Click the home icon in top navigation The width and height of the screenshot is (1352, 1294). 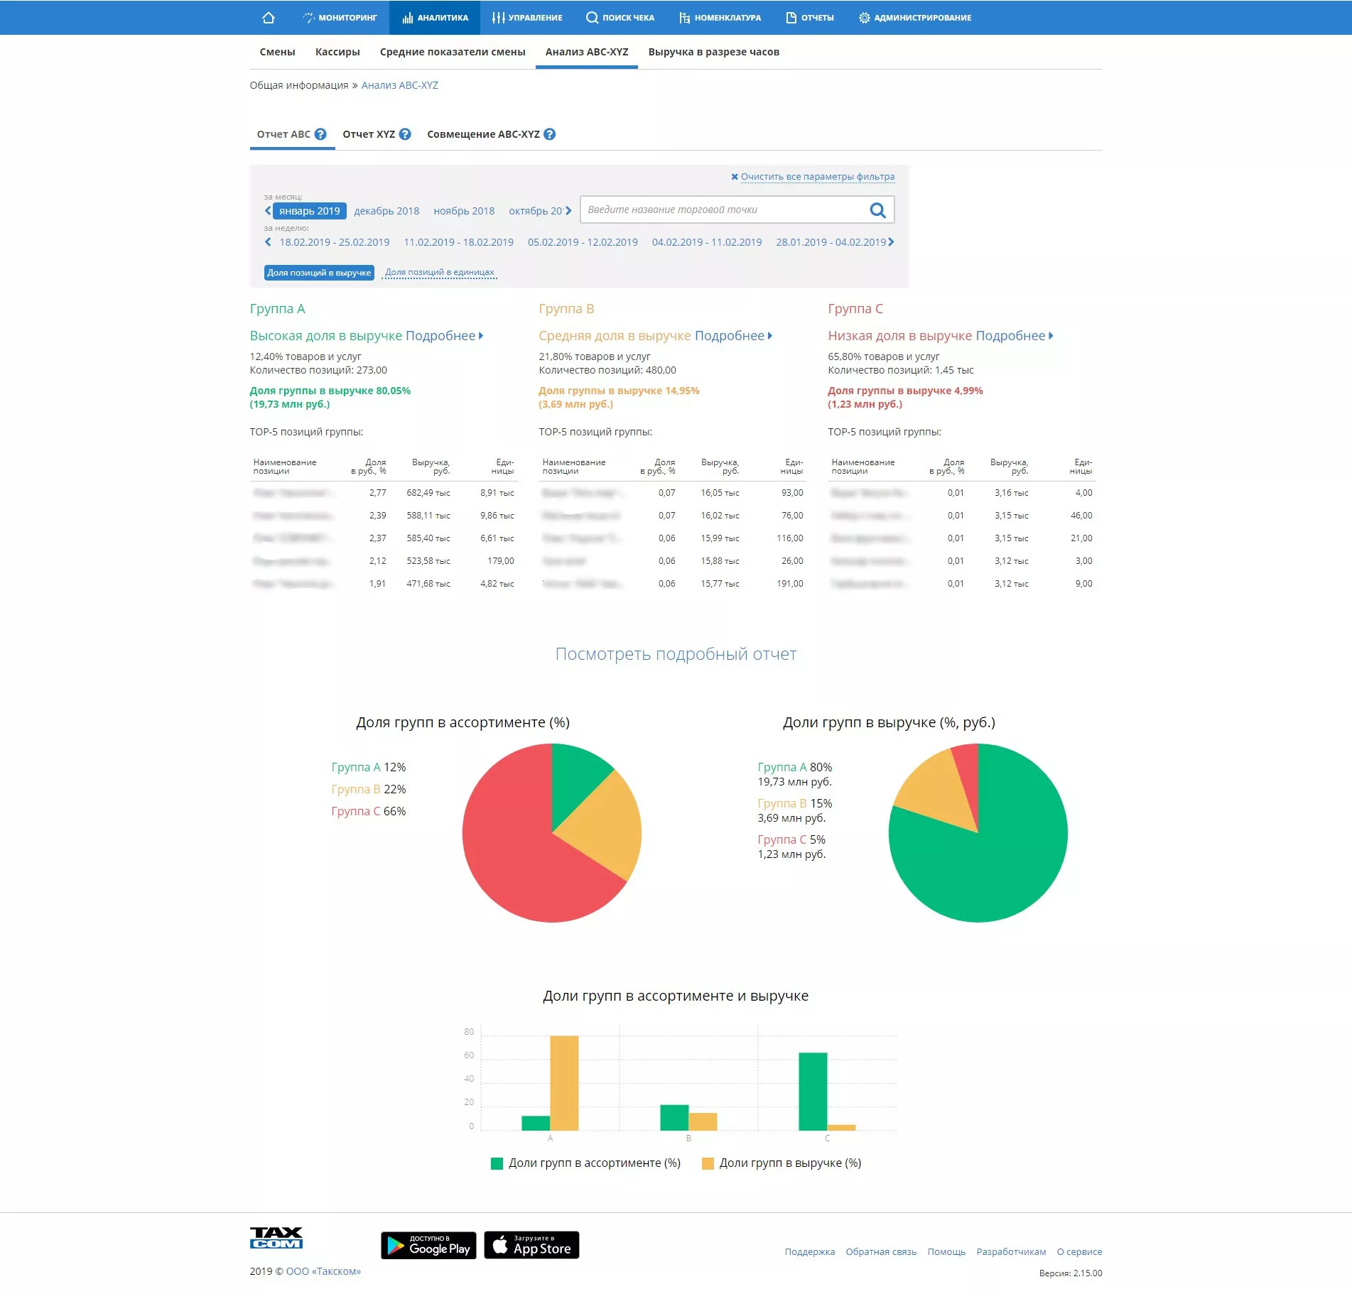[x=268, y=18]
